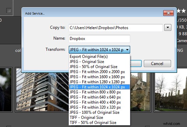The width and height of the screenshot is (187, 127).
Task: Click the Name field containing Dropbox
Action: (99, 39)
